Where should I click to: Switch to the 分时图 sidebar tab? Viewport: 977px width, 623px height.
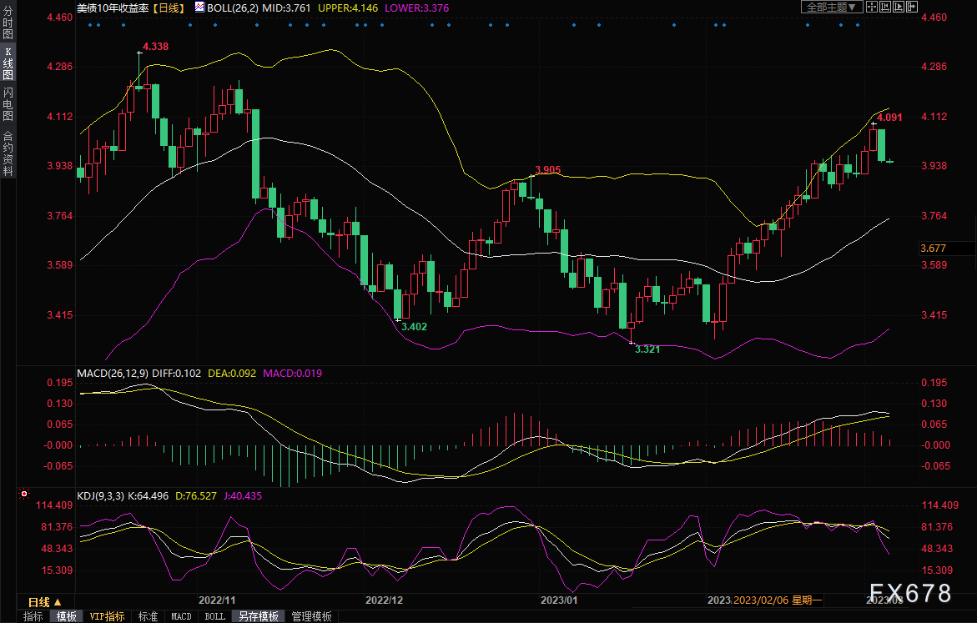coord(8,23)
